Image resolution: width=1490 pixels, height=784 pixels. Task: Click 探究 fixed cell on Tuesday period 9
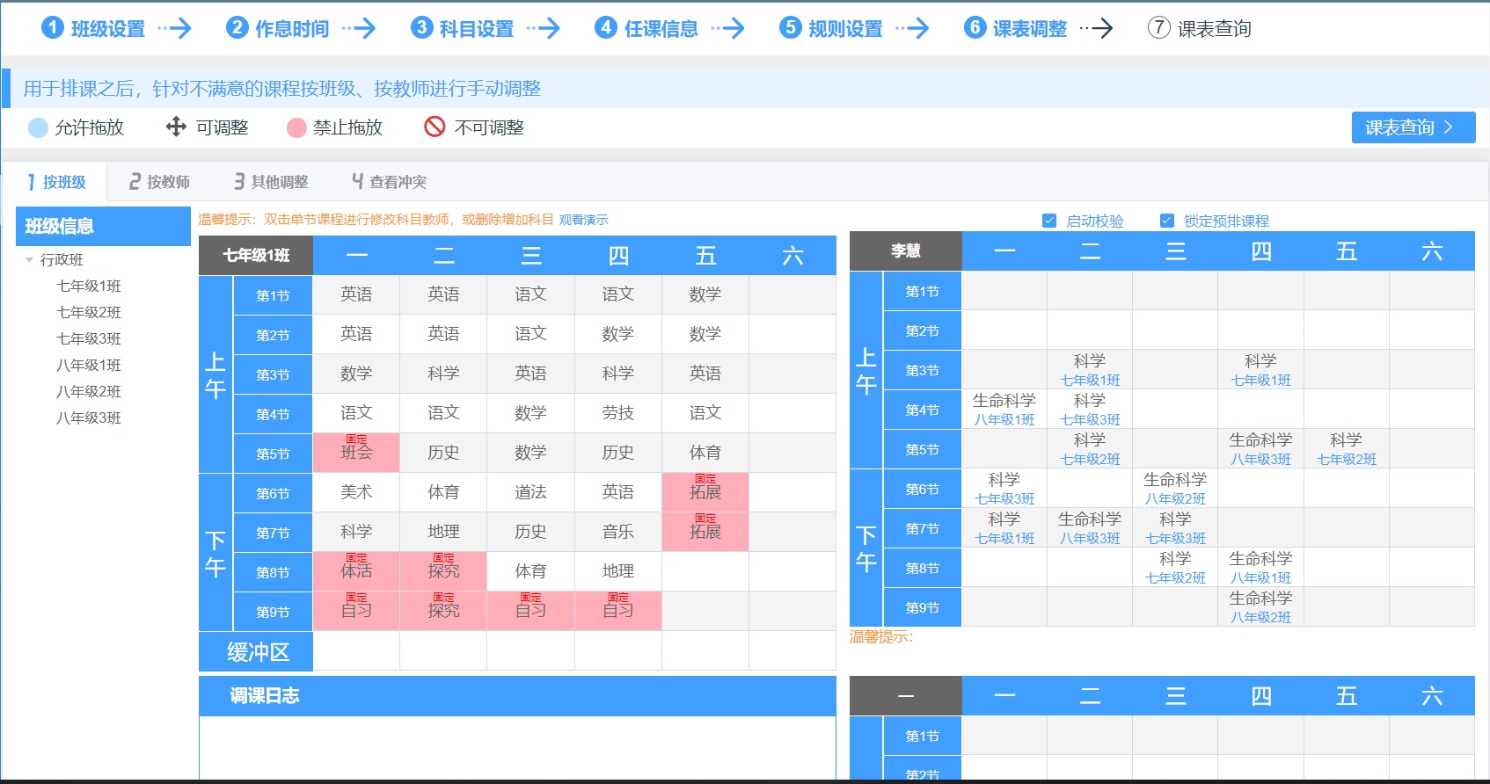tap(443, 611)
